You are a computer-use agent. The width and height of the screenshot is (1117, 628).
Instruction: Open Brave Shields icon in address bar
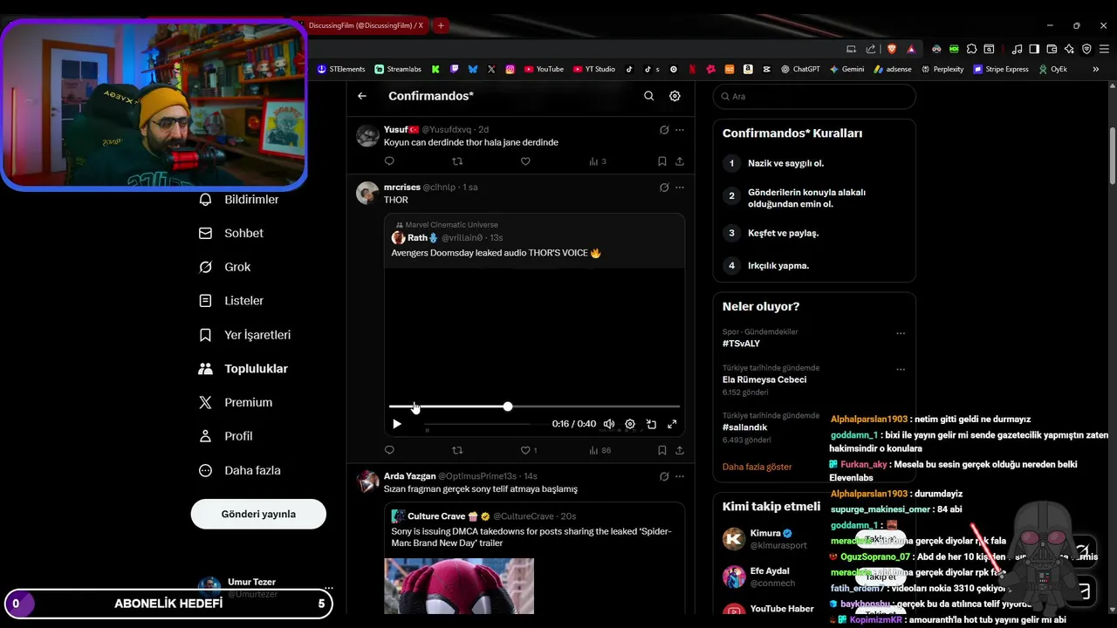[x=891, y=49]
